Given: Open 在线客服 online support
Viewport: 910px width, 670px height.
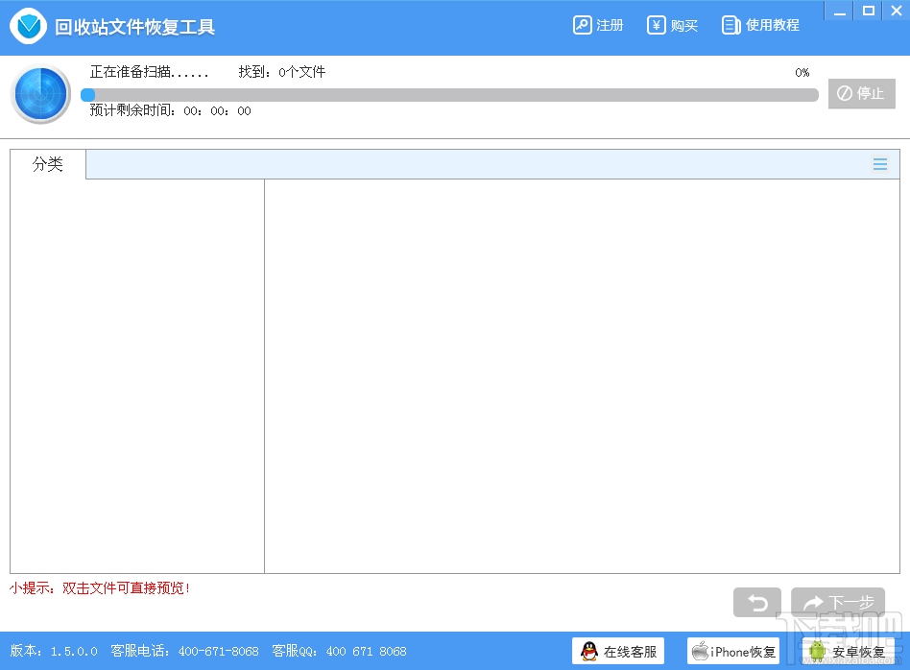Looking at the screenshot, I should 618,652.
